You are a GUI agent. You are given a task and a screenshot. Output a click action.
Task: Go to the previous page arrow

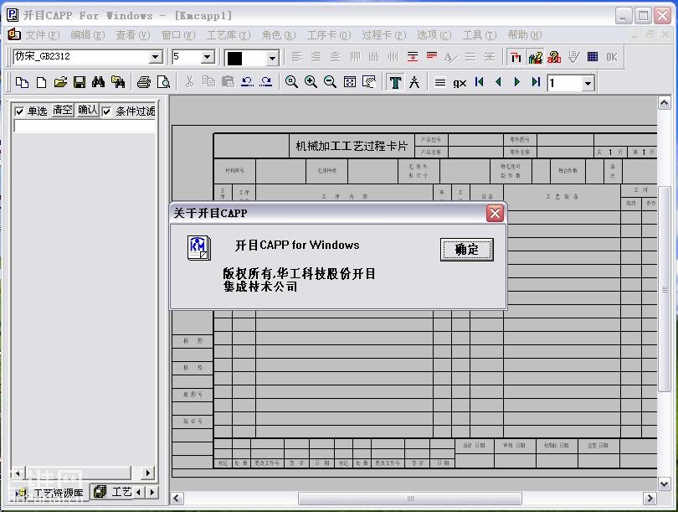point(498,82)
